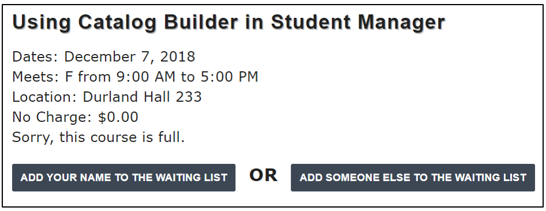This screenshot has height=211, width=546.
Task: Click Add Someone Else to the Waiting List
Action: click(413, 178)
